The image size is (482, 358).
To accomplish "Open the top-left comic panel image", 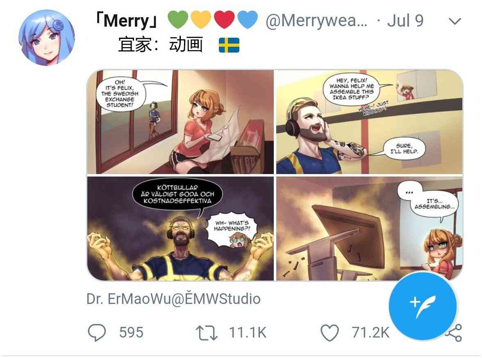I will [x=180, y=122].
